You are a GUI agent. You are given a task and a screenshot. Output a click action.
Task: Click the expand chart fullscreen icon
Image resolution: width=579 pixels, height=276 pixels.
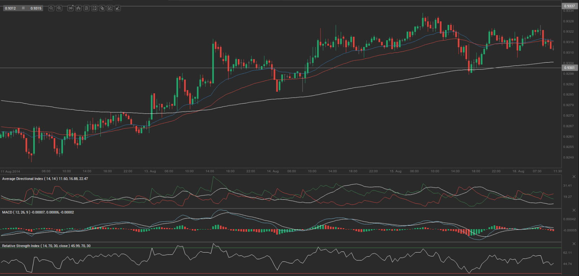94,8
